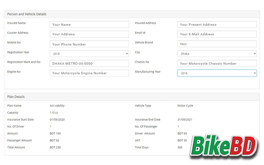
Task: Click the Insurance End Date value 31/08/2021
Action: [x=185, y=119]
